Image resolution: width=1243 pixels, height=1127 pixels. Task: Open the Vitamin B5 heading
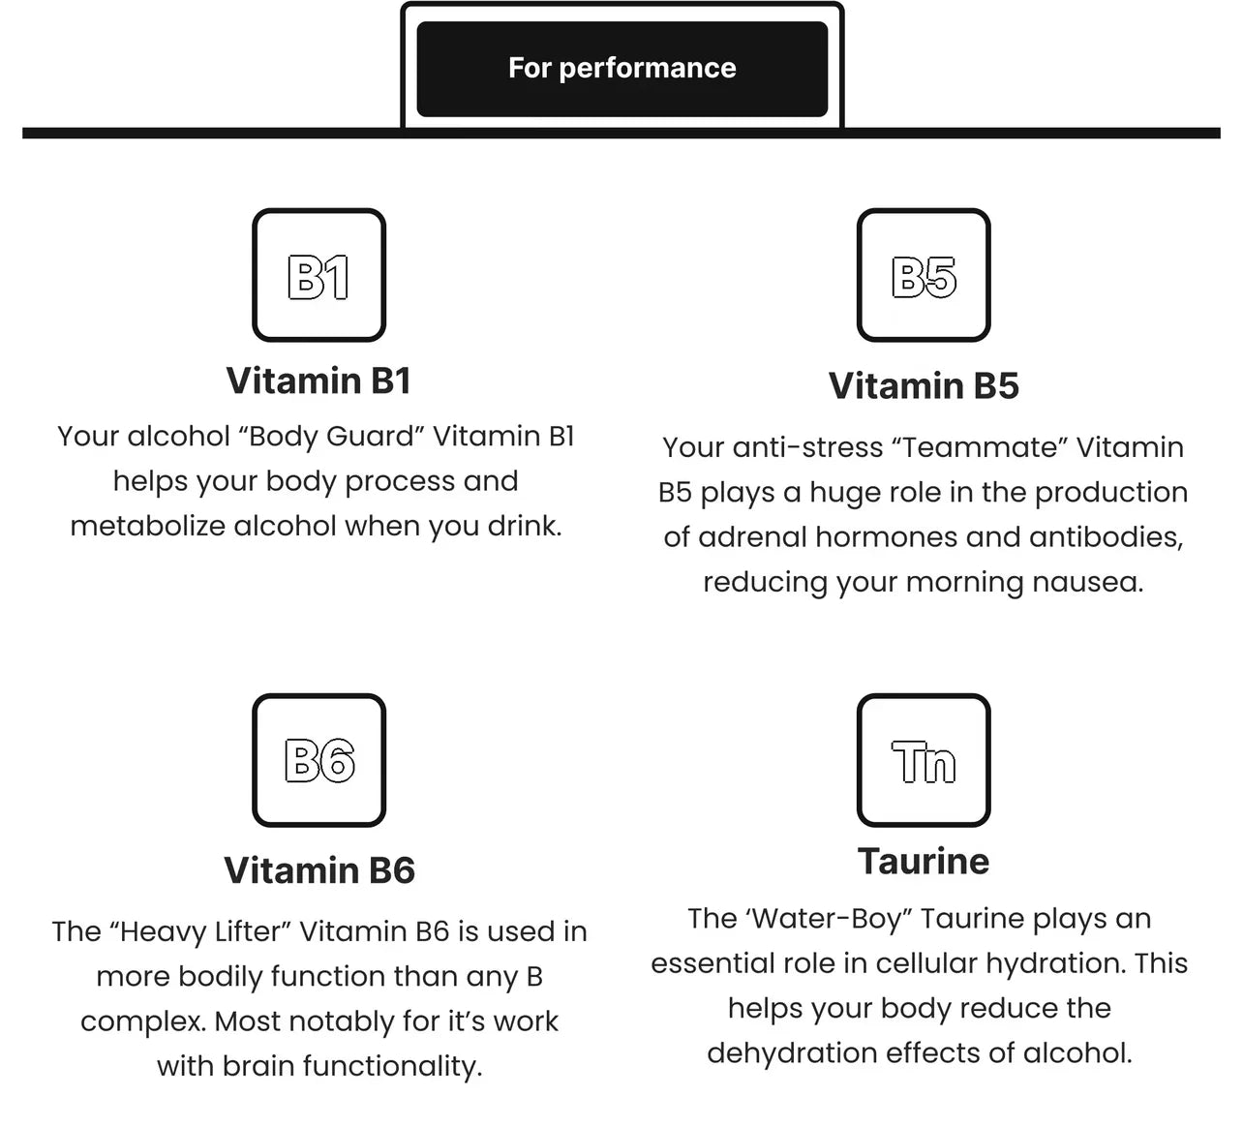coord(924,385)
